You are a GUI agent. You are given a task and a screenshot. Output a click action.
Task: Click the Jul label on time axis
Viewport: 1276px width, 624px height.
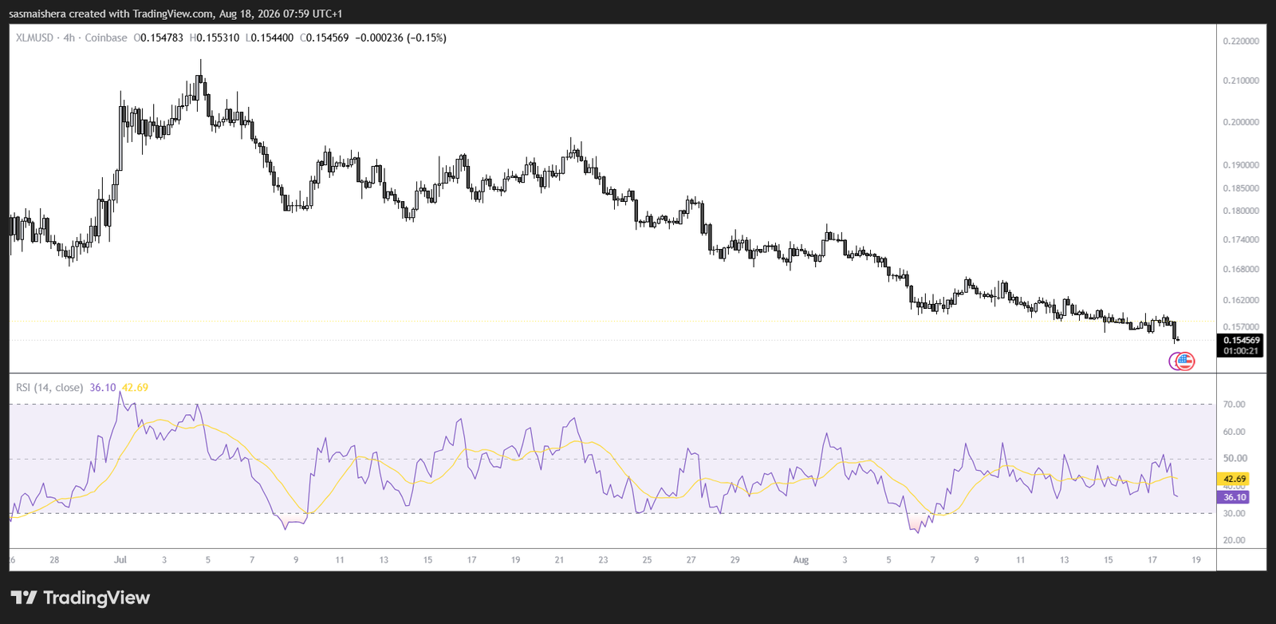pos(120,560)
